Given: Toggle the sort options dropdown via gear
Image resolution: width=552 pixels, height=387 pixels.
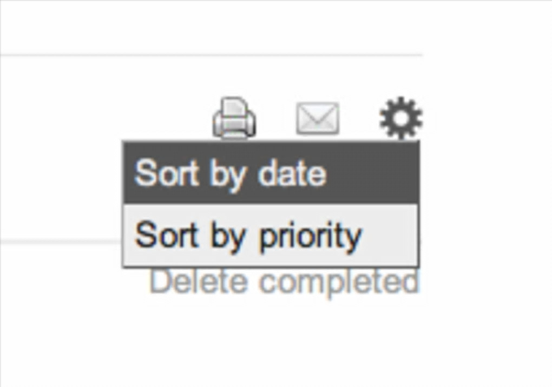Looking at the screenshot, I should coord(400,118).
